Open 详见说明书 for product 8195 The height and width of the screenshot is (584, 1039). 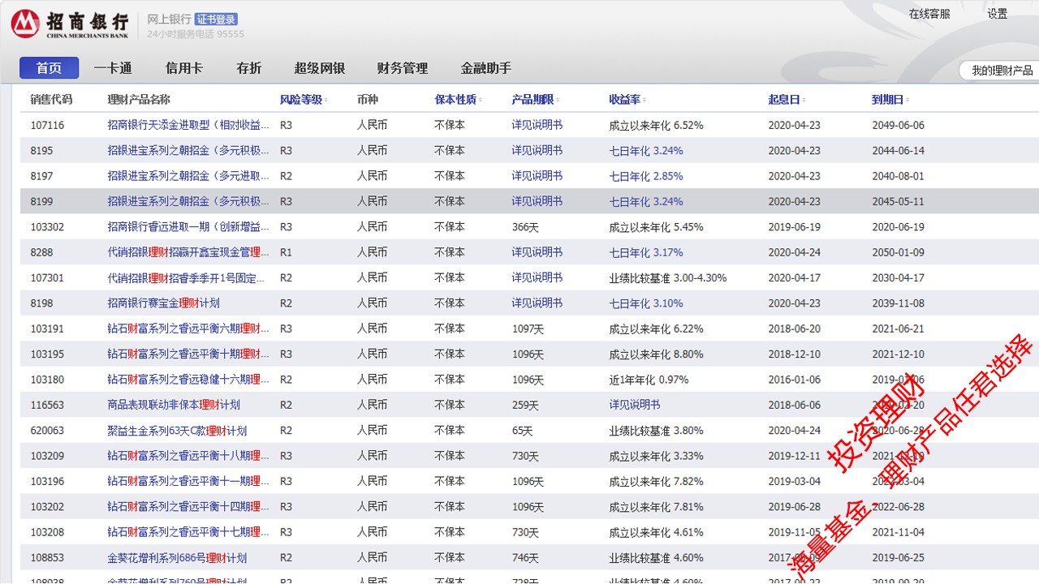537,150
